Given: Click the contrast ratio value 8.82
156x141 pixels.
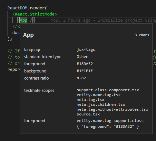Looking at the screenshot, I should pos(81,78).
